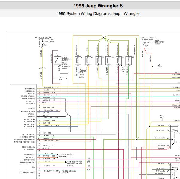Select fuel injector #4 coil symbol
This screenshot has width=180, height=179.
[x=108, y=61]
